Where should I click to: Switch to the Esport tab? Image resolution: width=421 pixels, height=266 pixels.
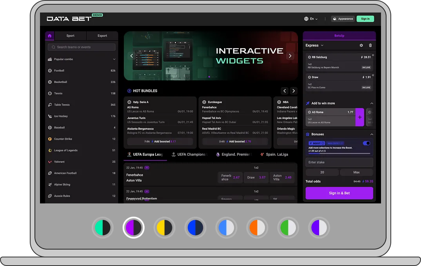(102, 36)
